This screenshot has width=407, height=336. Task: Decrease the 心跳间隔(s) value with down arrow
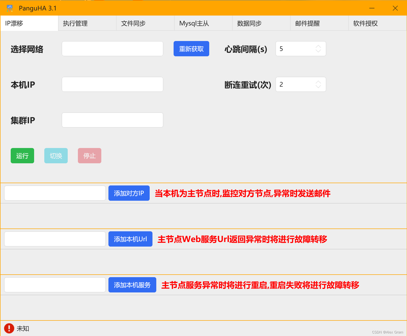pyautogui.click(x=318, y=51)
